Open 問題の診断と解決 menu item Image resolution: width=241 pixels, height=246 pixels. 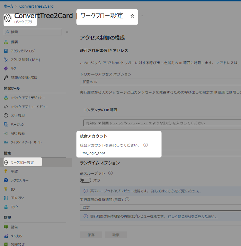pyautogui.click(x=24, y=78)
